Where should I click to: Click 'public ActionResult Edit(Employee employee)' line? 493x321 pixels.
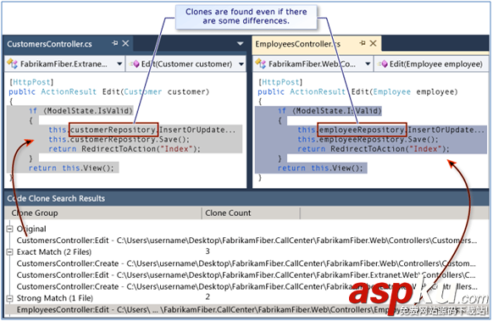tap(357, 91)
